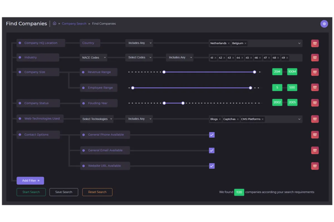The width and height of the screenshot is (334, 222).
Task: Click info icon beside Industry
Action: [x=20, y=57]
